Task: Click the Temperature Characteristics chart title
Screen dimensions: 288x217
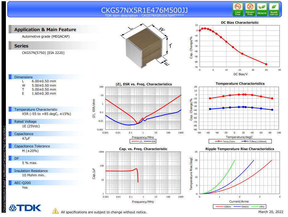Action: 240,84
